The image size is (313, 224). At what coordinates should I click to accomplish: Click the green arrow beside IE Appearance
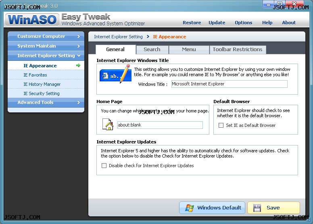tap(78, 65)
